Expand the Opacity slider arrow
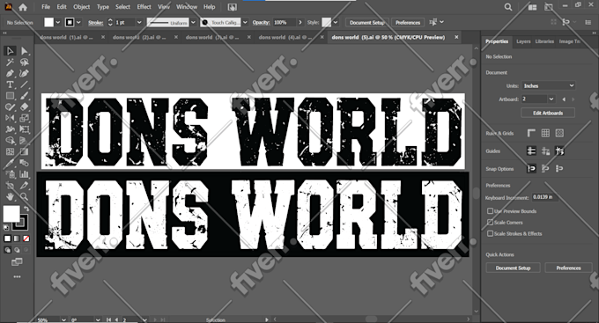This screenshot has width=599, height=323. (300, 23)
